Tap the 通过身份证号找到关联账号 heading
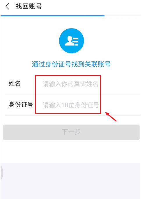142x199 pixels. 71,64
